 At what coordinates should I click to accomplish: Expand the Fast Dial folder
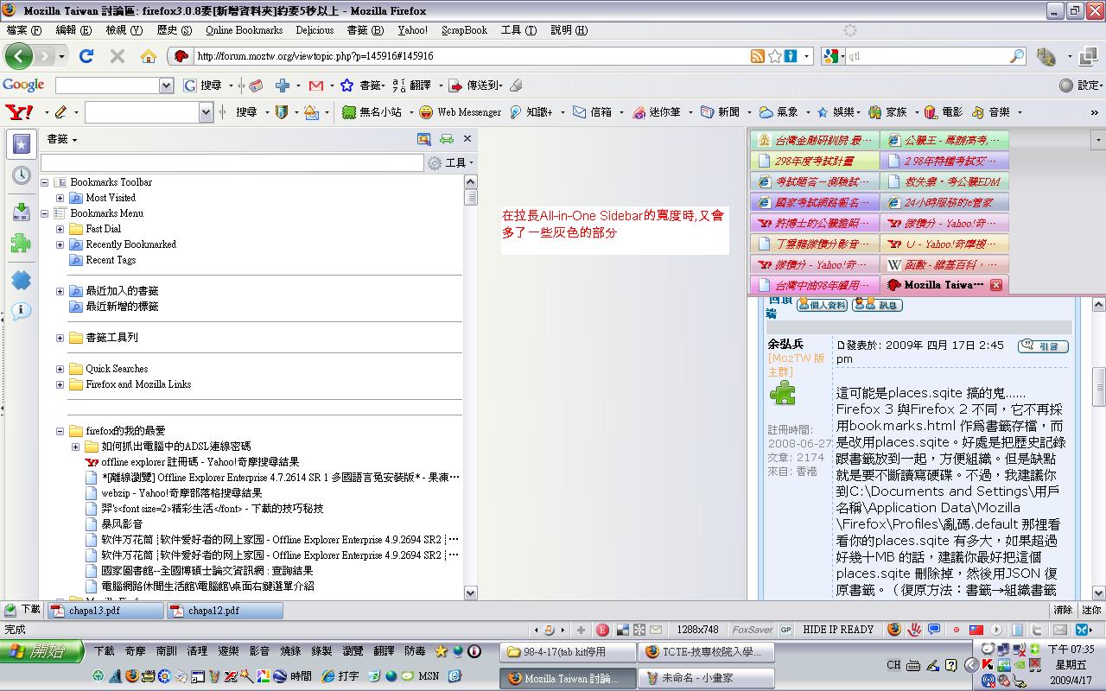pos(60,229)
